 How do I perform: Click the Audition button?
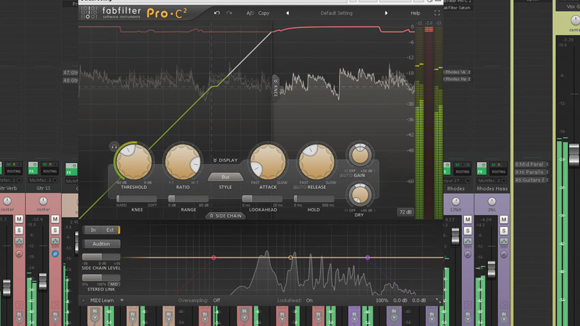101,244
